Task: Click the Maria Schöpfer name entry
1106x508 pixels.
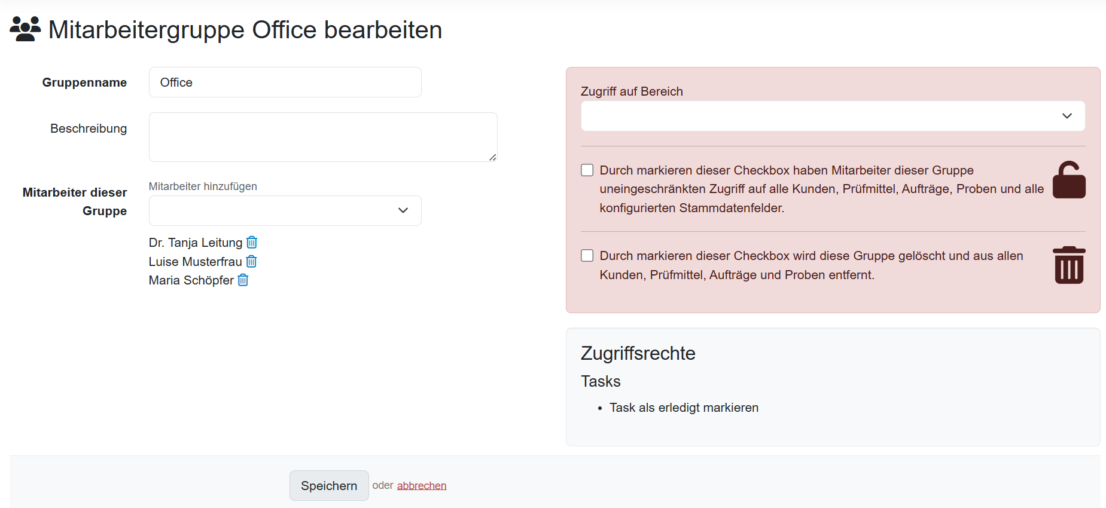Action: tap(191, 280)
